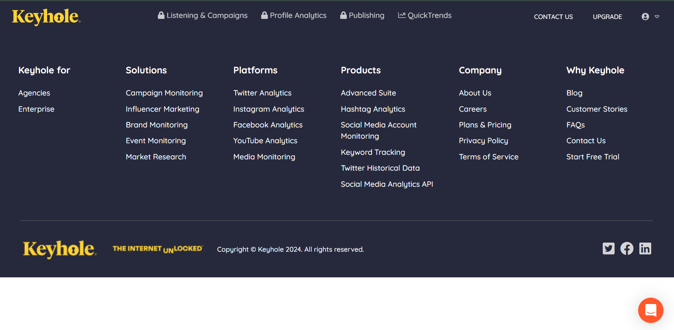
Task: Click the UPGRADE button
Action: (x=607, y=17)
